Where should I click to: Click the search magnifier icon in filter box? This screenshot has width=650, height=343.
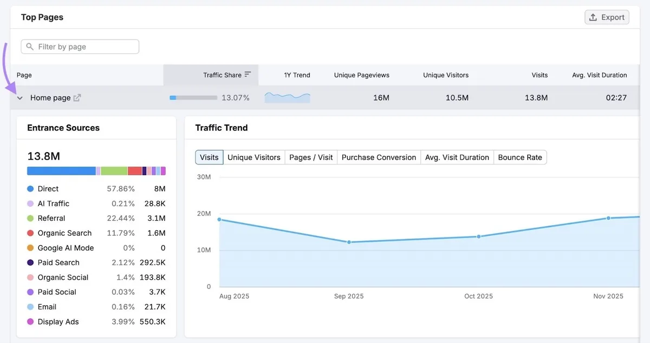[30, 47]
